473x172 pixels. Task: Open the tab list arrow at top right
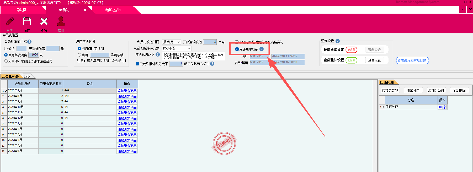[x=463, y=9]
